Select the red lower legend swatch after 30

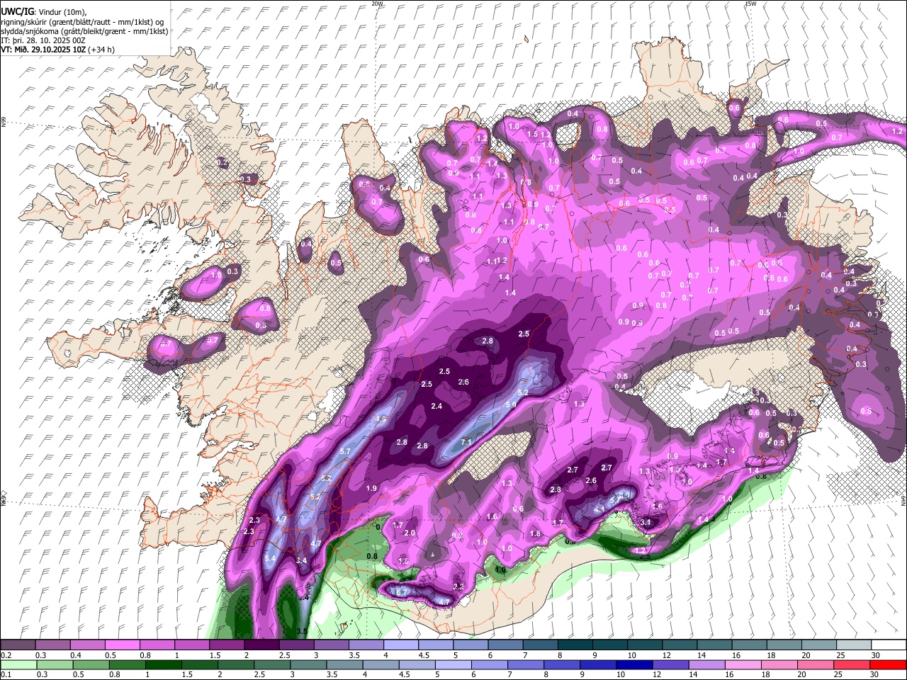pos(888,664)
